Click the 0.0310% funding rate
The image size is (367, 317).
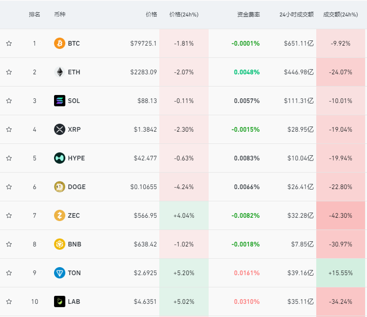click(247, 301)
